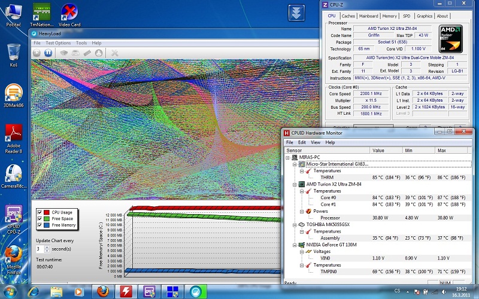Disable the Free Memory checkbox
479x299 pixels.
tap(40, 225)
